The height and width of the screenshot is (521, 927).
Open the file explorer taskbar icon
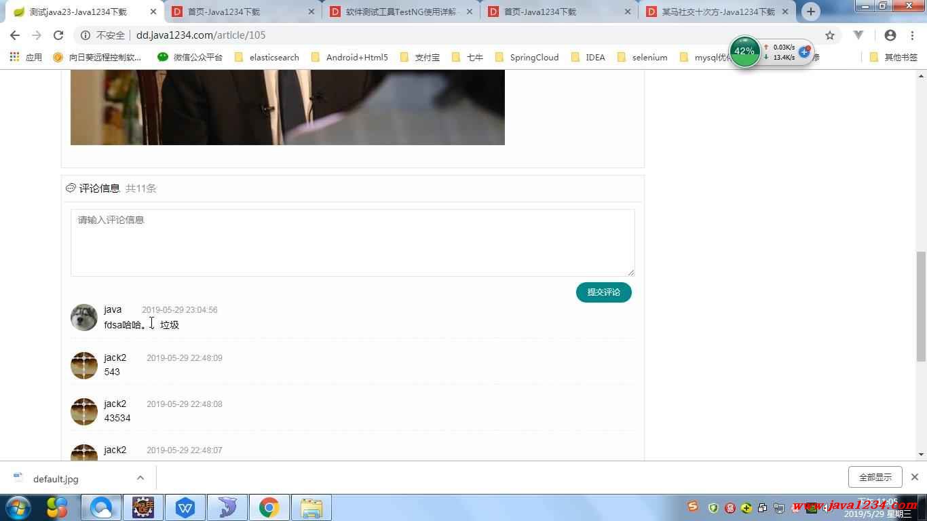pyautogui.click(x=311, y=507)
